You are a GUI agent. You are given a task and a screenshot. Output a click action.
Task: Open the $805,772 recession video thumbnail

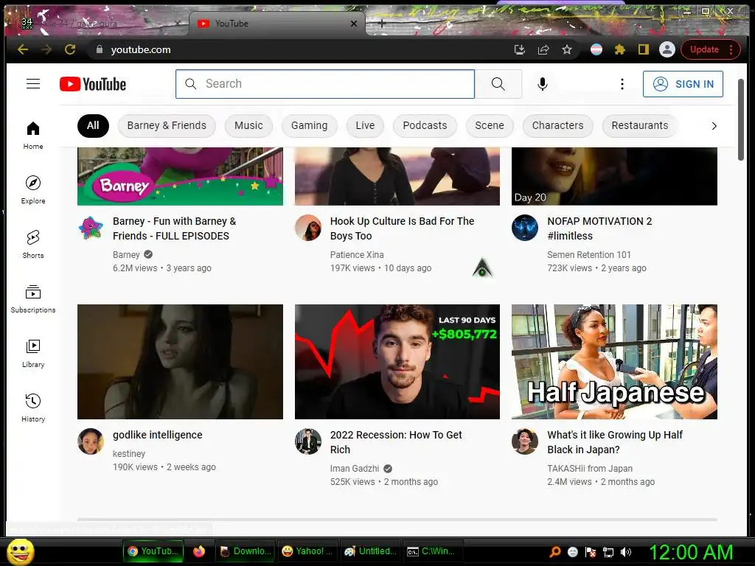pyautogui.click(x=397, y=361)
